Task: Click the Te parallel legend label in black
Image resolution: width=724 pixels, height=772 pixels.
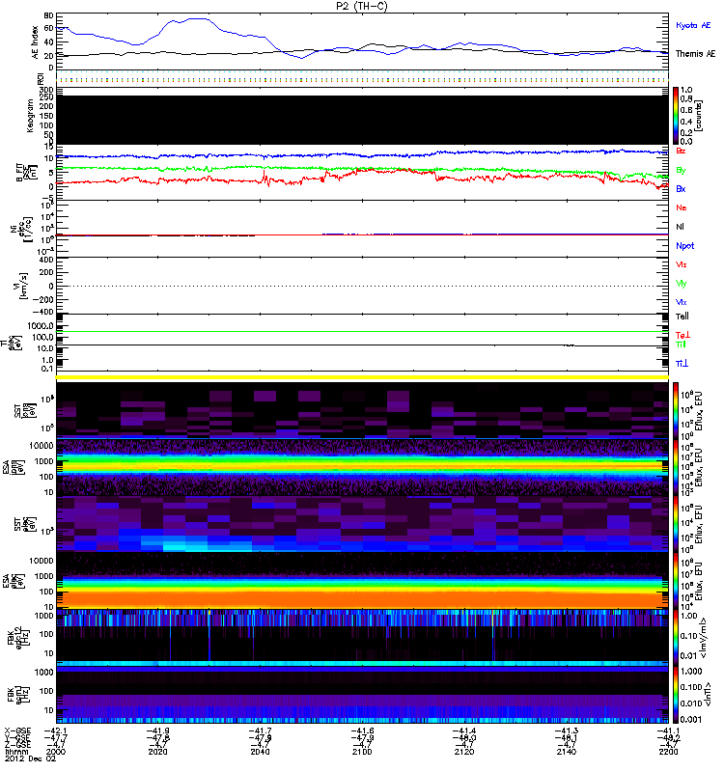Action: pos(682,317)
